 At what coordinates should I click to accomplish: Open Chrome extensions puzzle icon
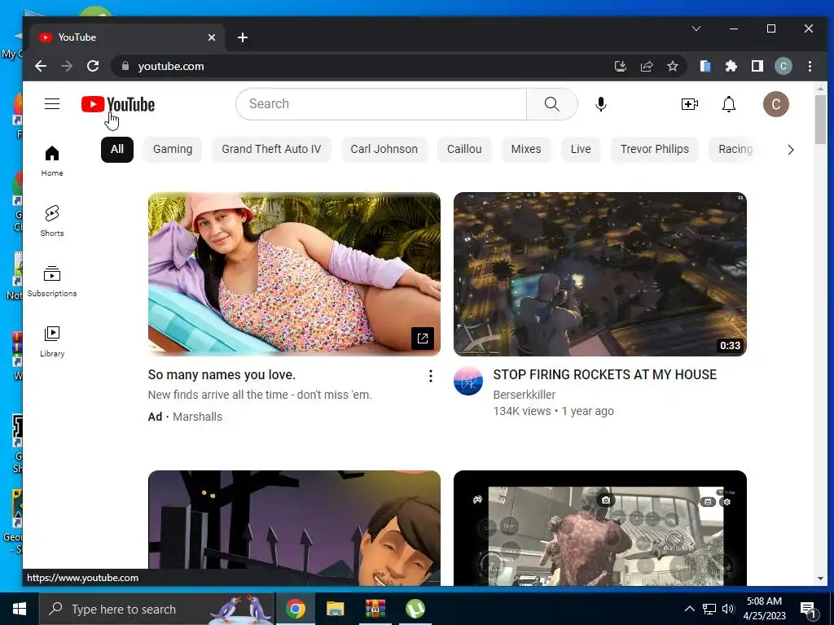click(x=731, y=66)
